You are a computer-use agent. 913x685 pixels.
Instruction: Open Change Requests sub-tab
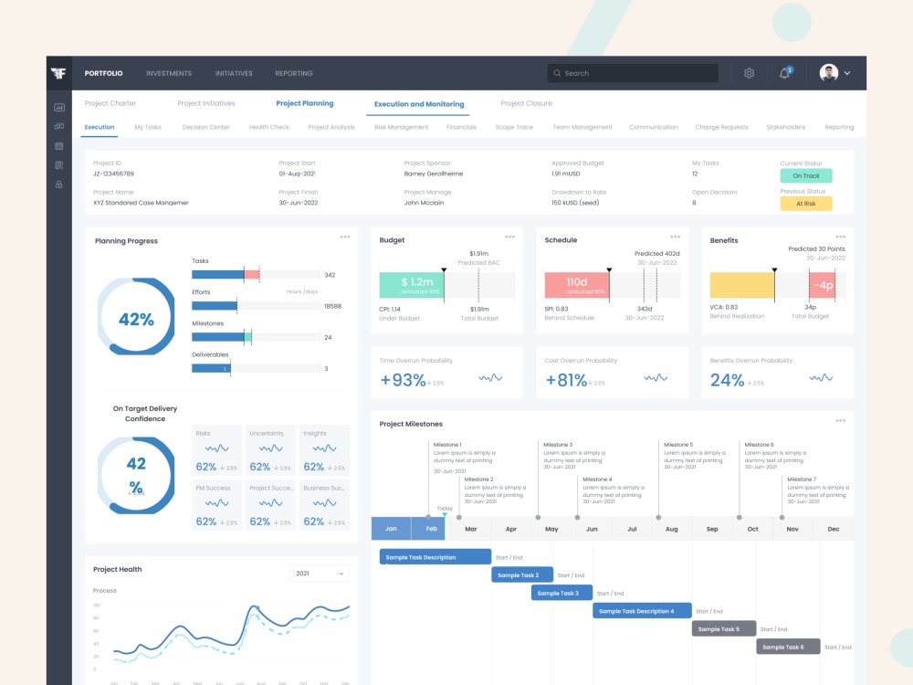[x=721, y=127]
